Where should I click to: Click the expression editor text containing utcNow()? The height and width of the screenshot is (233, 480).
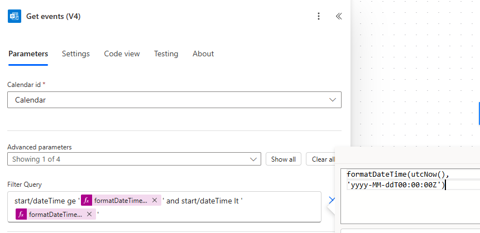click(397, 179)
